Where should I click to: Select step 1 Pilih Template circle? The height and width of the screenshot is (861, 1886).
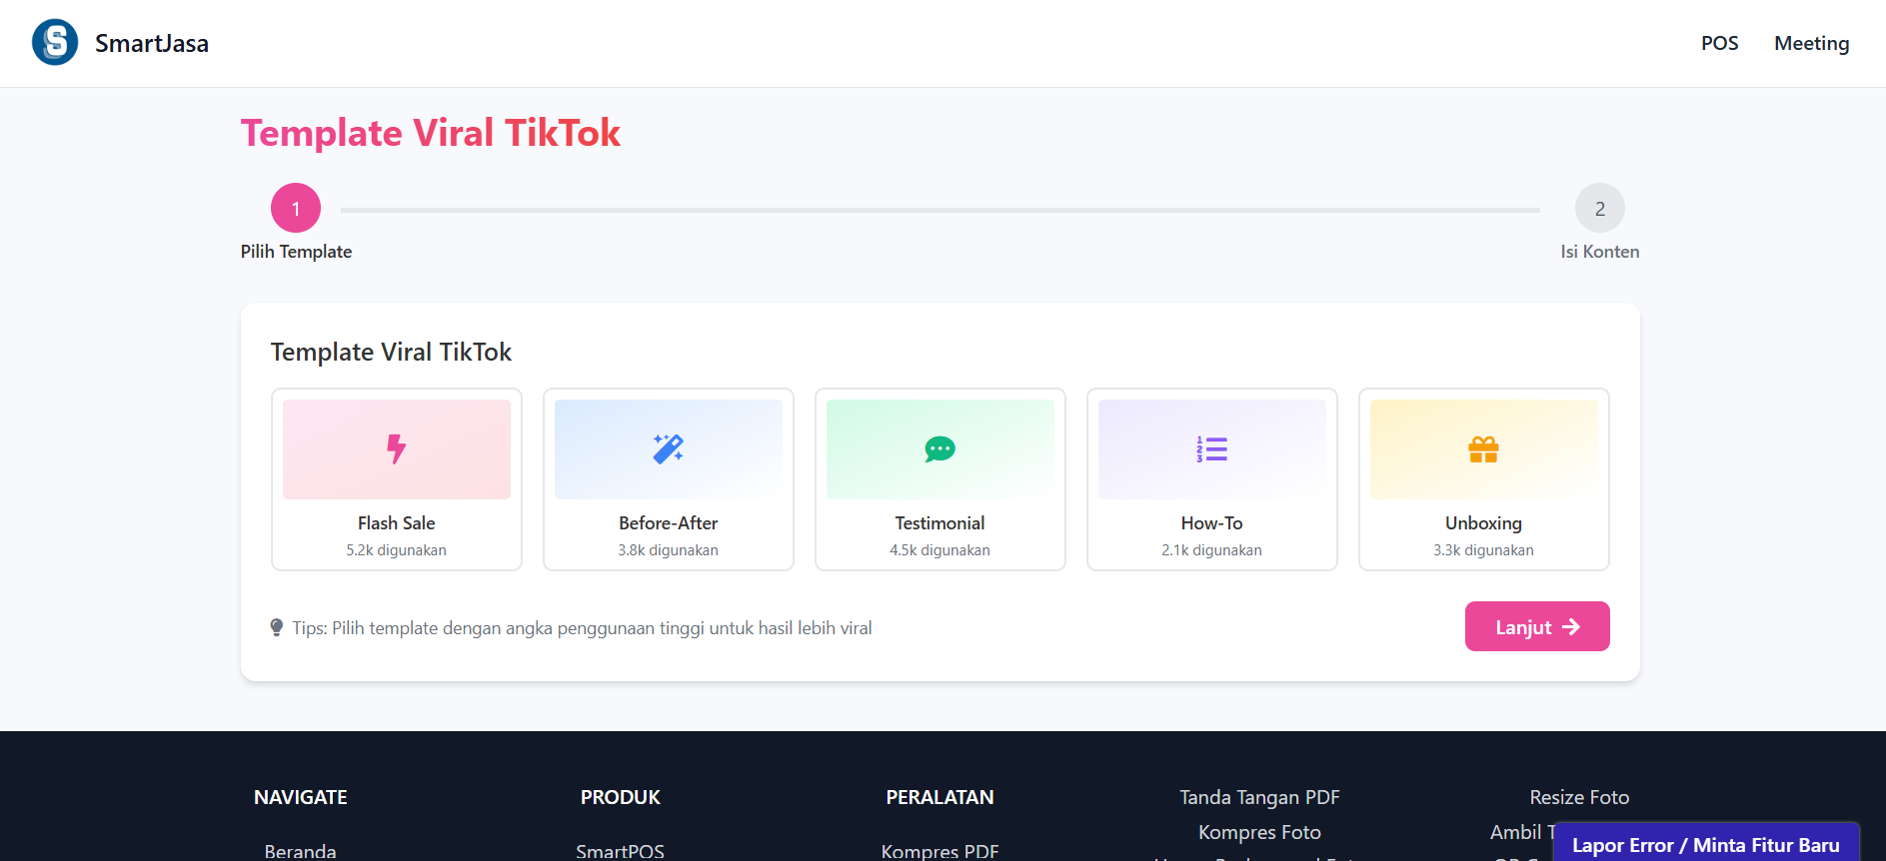coord(296,208)
